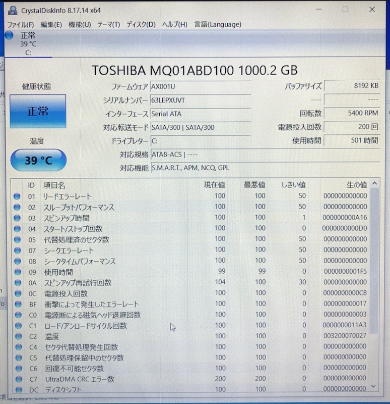
Task: Select the C: drive status indicator circle
Action: [x=9, y=35]
